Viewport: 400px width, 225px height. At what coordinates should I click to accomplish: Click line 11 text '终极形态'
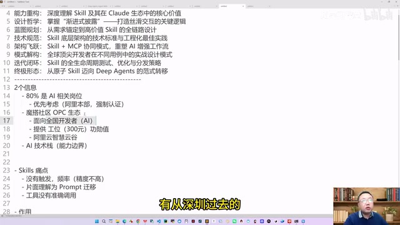pos(26,71)
